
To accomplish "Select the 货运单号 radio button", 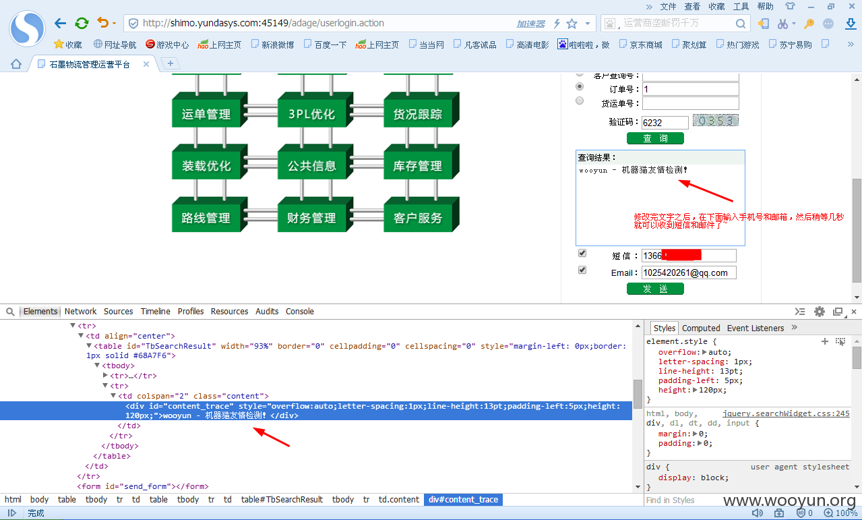I will tap(580, 101).
